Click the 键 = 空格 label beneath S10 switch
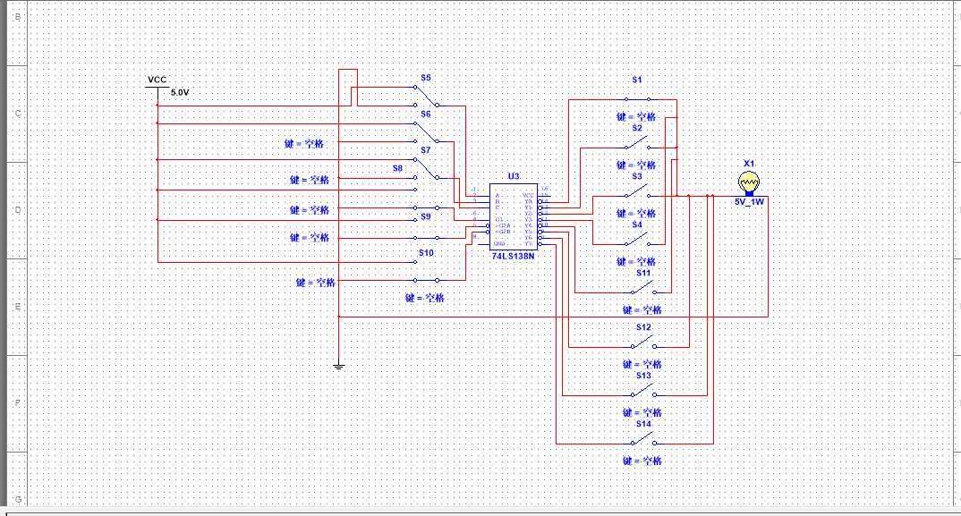 [425, 298]
